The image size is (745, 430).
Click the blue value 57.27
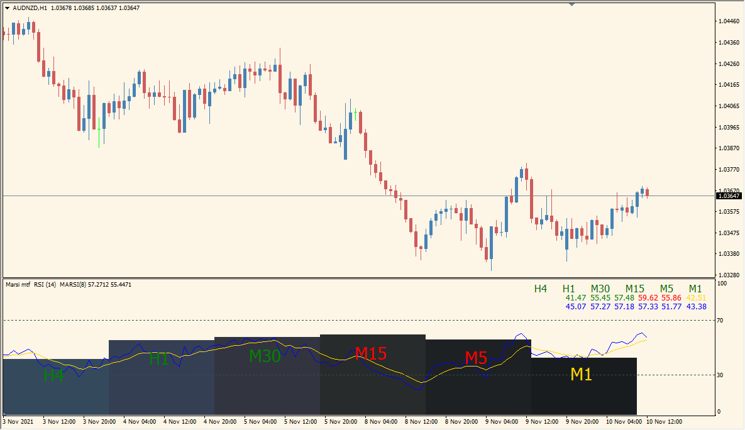pos(600,307)
